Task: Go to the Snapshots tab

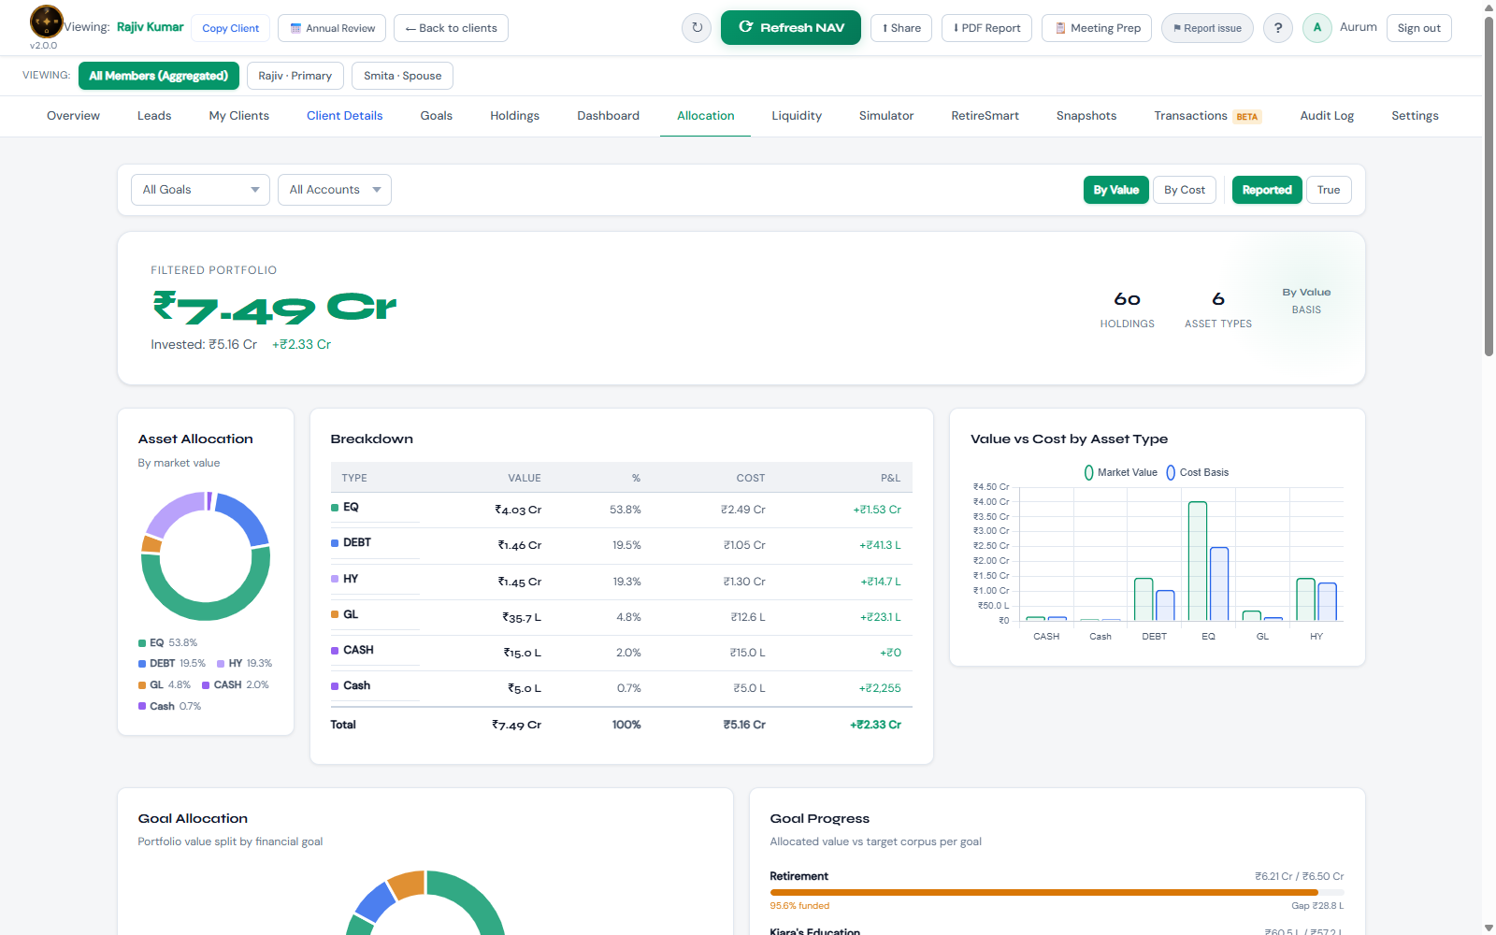Action: point(1086,116)
